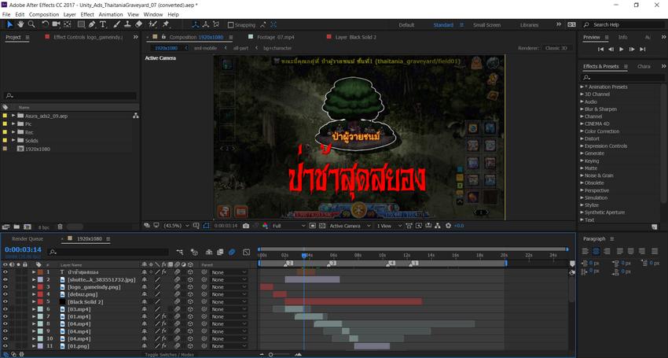Select the Rotation tool
The image size is (668, 358).
(x=45, y=24)
